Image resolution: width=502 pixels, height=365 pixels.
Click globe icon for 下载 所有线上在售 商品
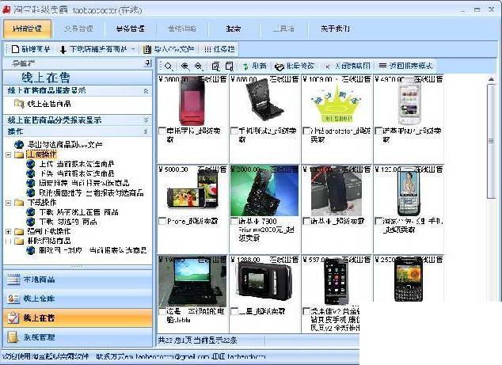pos(30,212)
